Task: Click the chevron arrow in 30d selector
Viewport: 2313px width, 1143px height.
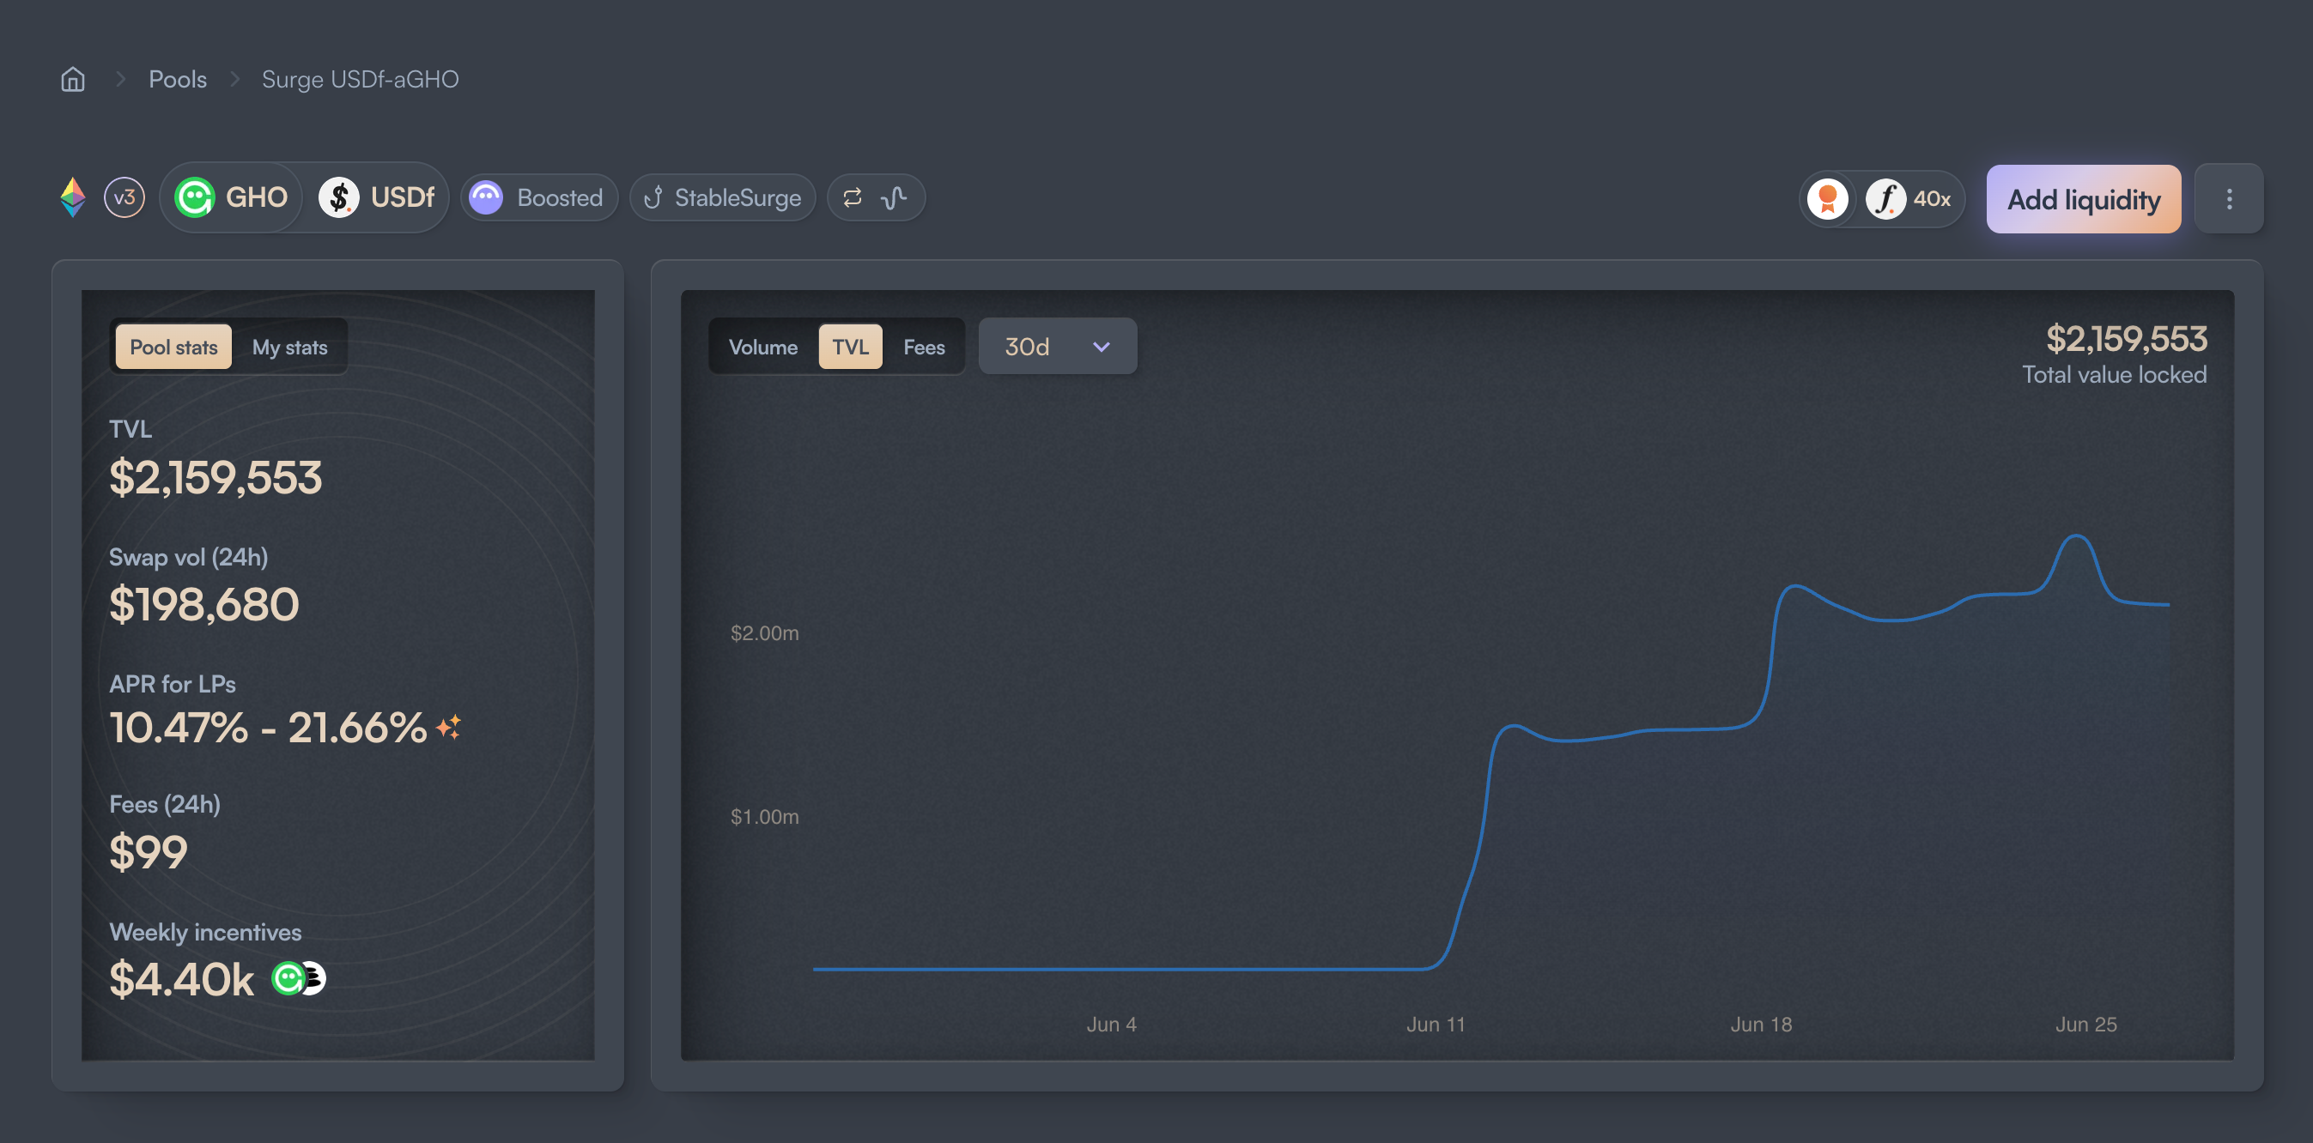Action: pos(1101,348)
